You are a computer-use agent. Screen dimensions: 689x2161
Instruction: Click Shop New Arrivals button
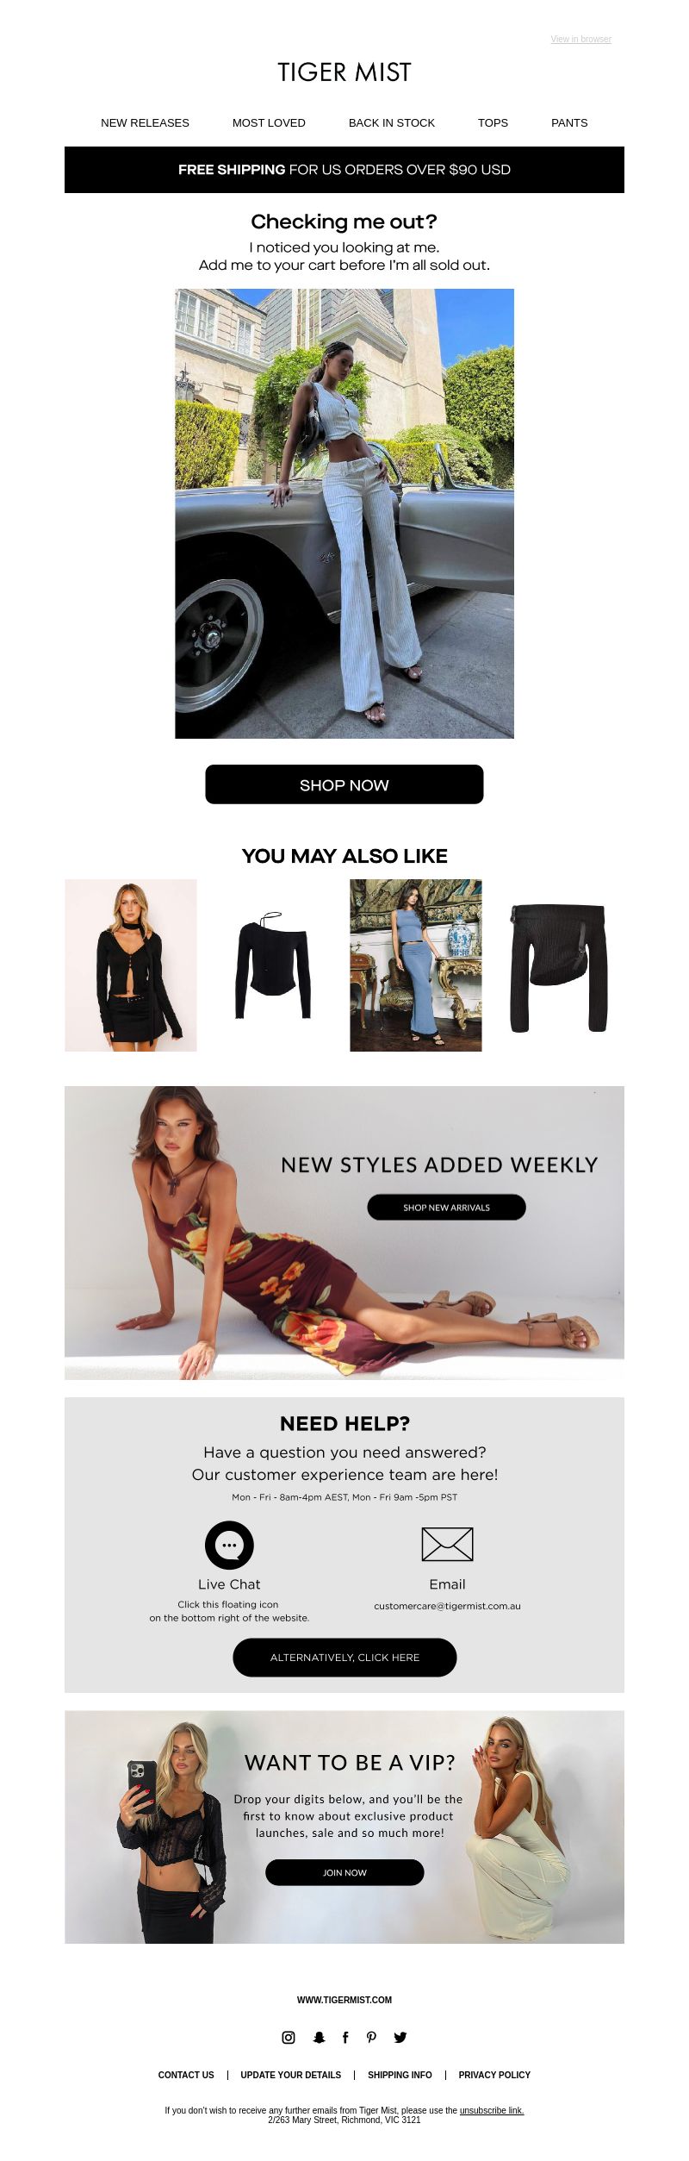point(446,1207)
